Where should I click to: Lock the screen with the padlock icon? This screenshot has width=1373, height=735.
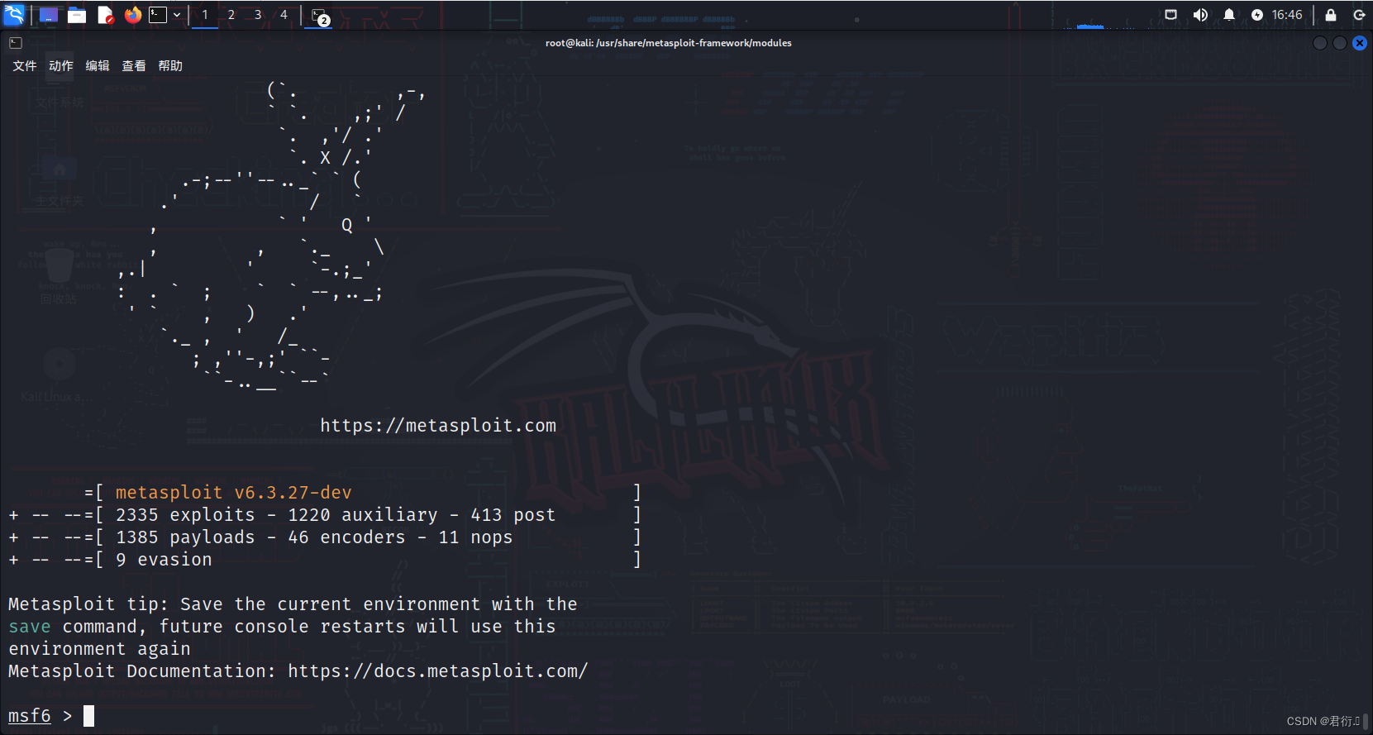(x=1331, y=15)
